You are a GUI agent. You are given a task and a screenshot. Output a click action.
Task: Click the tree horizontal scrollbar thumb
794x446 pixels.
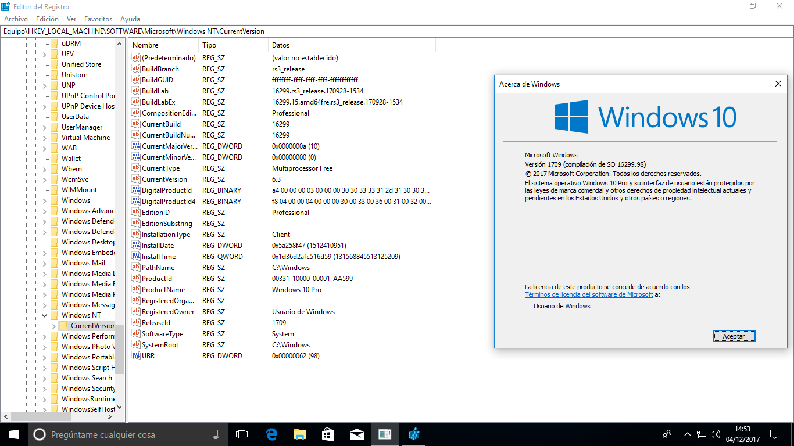(x=40, y=416)
